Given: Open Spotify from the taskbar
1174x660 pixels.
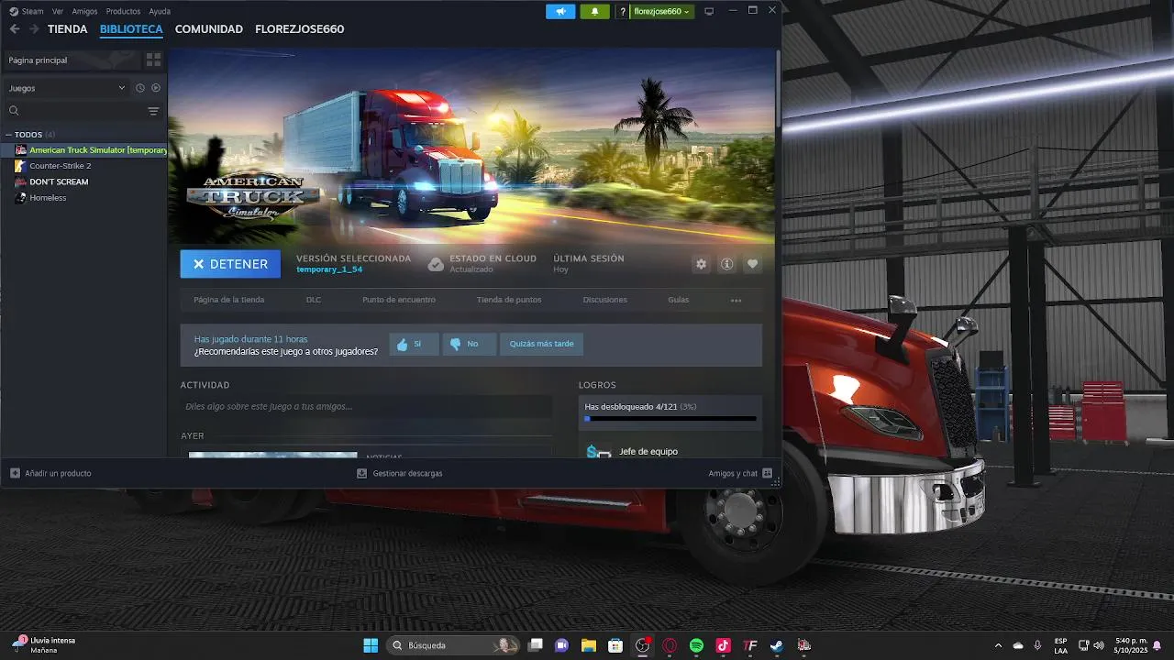Looking at the screenshot, I should click(x=696, y=645).
